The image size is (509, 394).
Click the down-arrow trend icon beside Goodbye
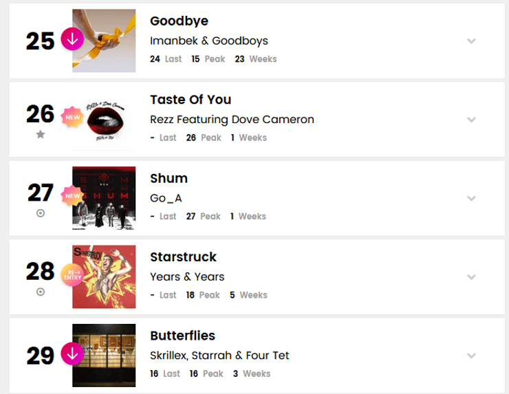point(72,39)
